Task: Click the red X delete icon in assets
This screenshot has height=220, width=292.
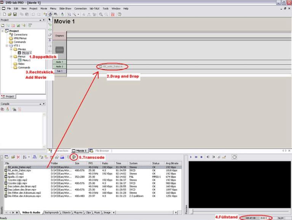Action: [x=18, y=157]
